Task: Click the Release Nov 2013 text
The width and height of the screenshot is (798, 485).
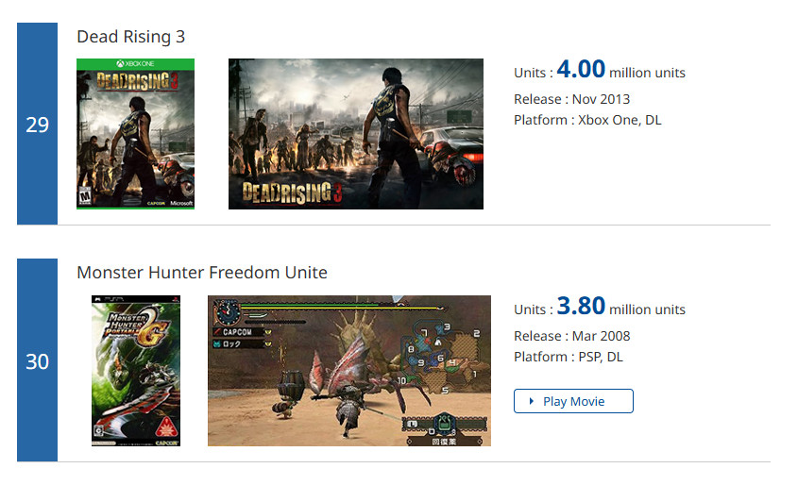Action: click(571, 99)
